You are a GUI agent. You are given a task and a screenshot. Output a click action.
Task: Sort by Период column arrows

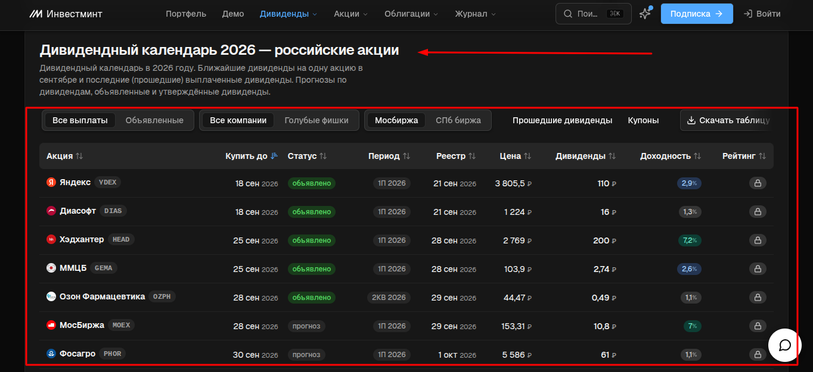pos(406,156)
